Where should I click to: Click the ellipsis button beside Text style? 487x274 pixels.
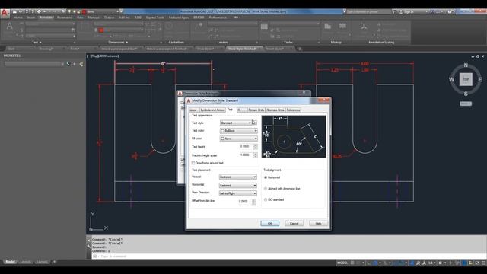254,123
